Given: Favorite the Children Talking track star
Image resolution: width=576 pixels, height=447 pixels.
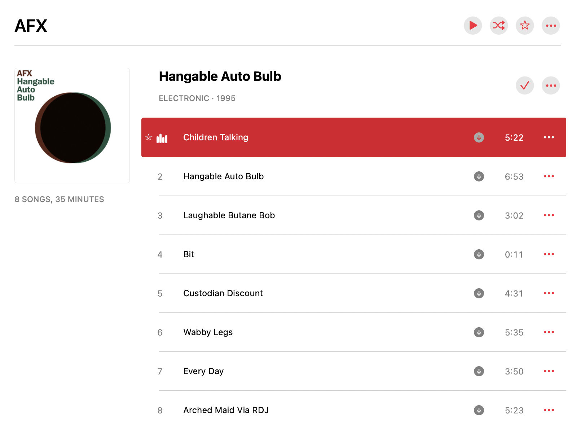Looking at the screenshot, I should [149, 137].
